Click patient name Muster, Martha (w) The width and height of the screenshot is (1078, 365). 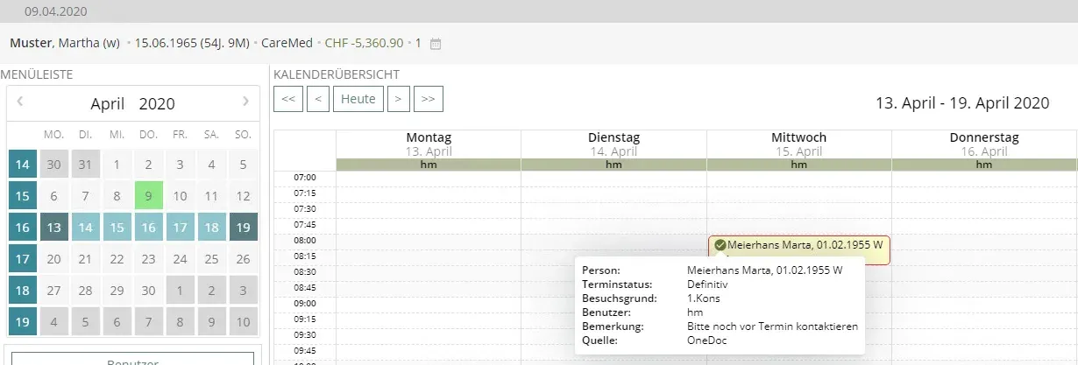point(65,43)
